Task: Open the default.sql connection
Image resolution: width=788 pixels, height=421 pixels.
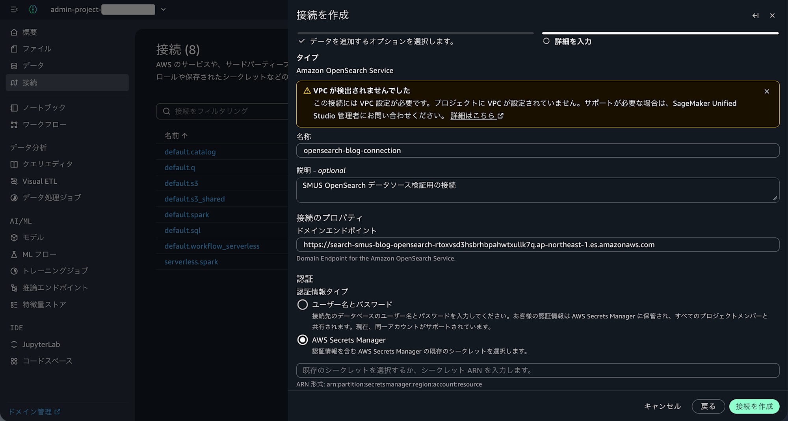Action: [x=182, y=230]
